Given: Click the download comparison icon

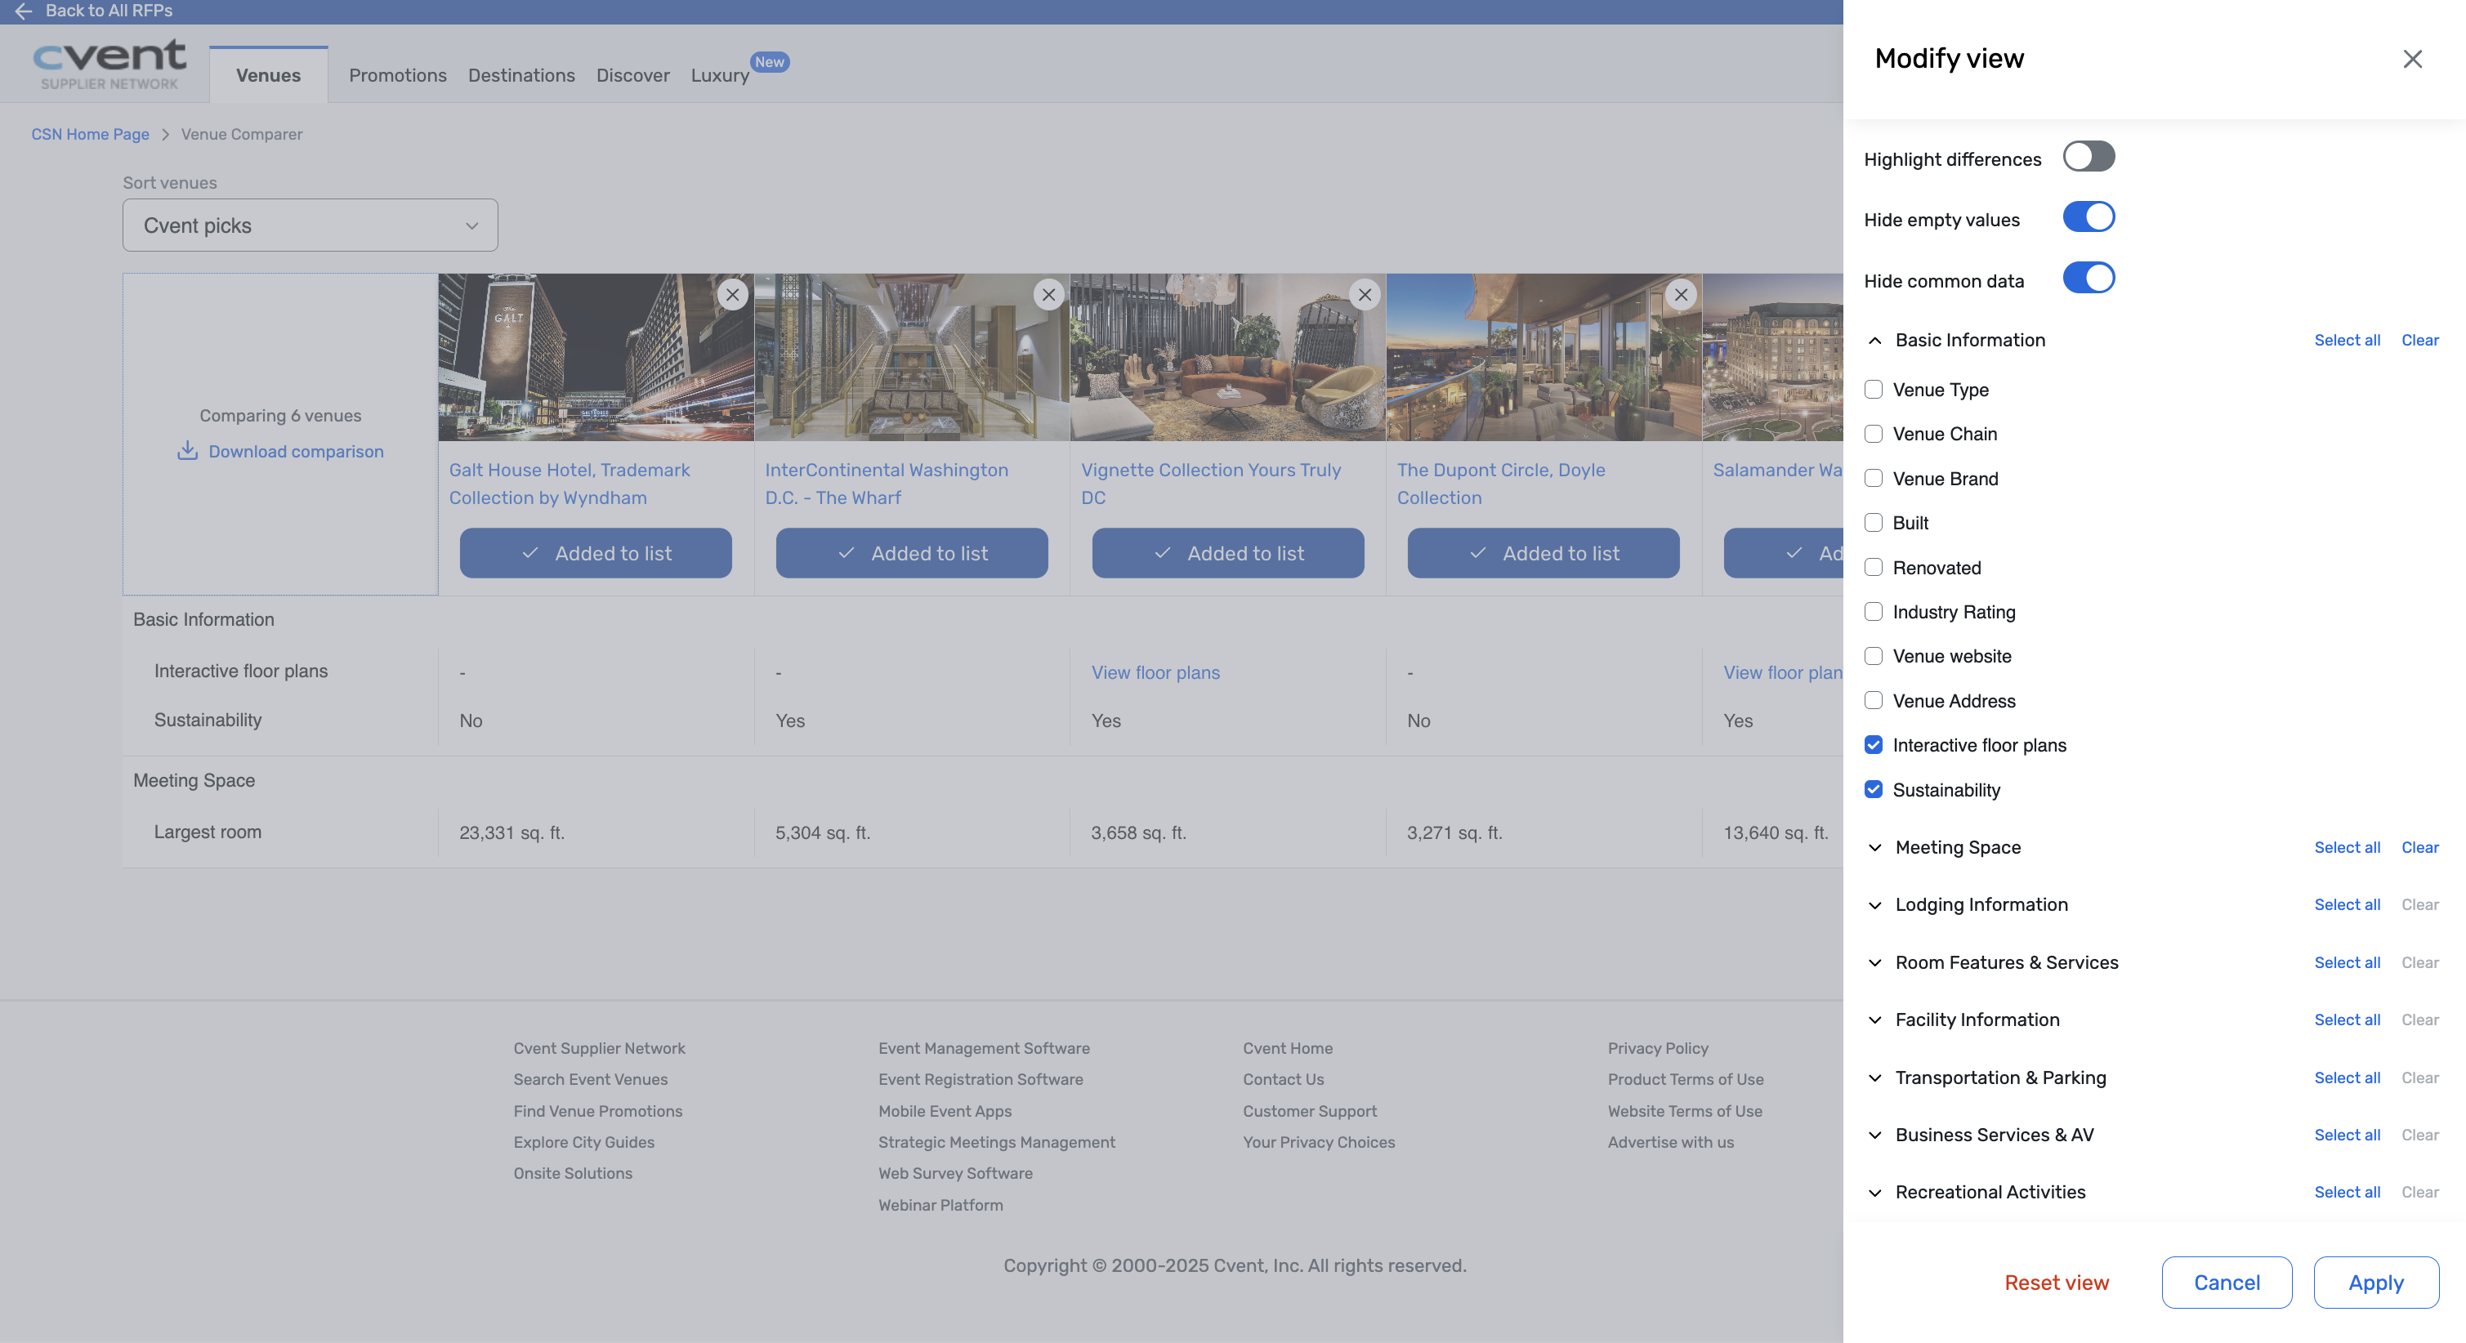Looking at the screenshot, I should tap(188, 450).
